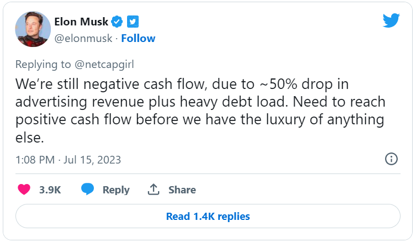The image size is (416, 242).
Task: Click the square Twitter affiliate badge
Action: [133, 22]
